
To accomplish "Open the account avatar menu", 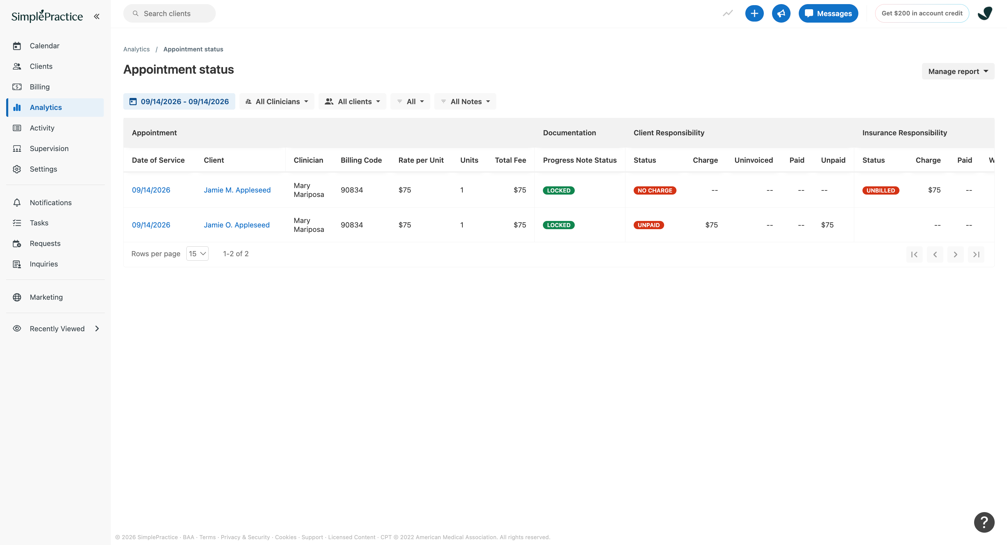I will point(985,13).
